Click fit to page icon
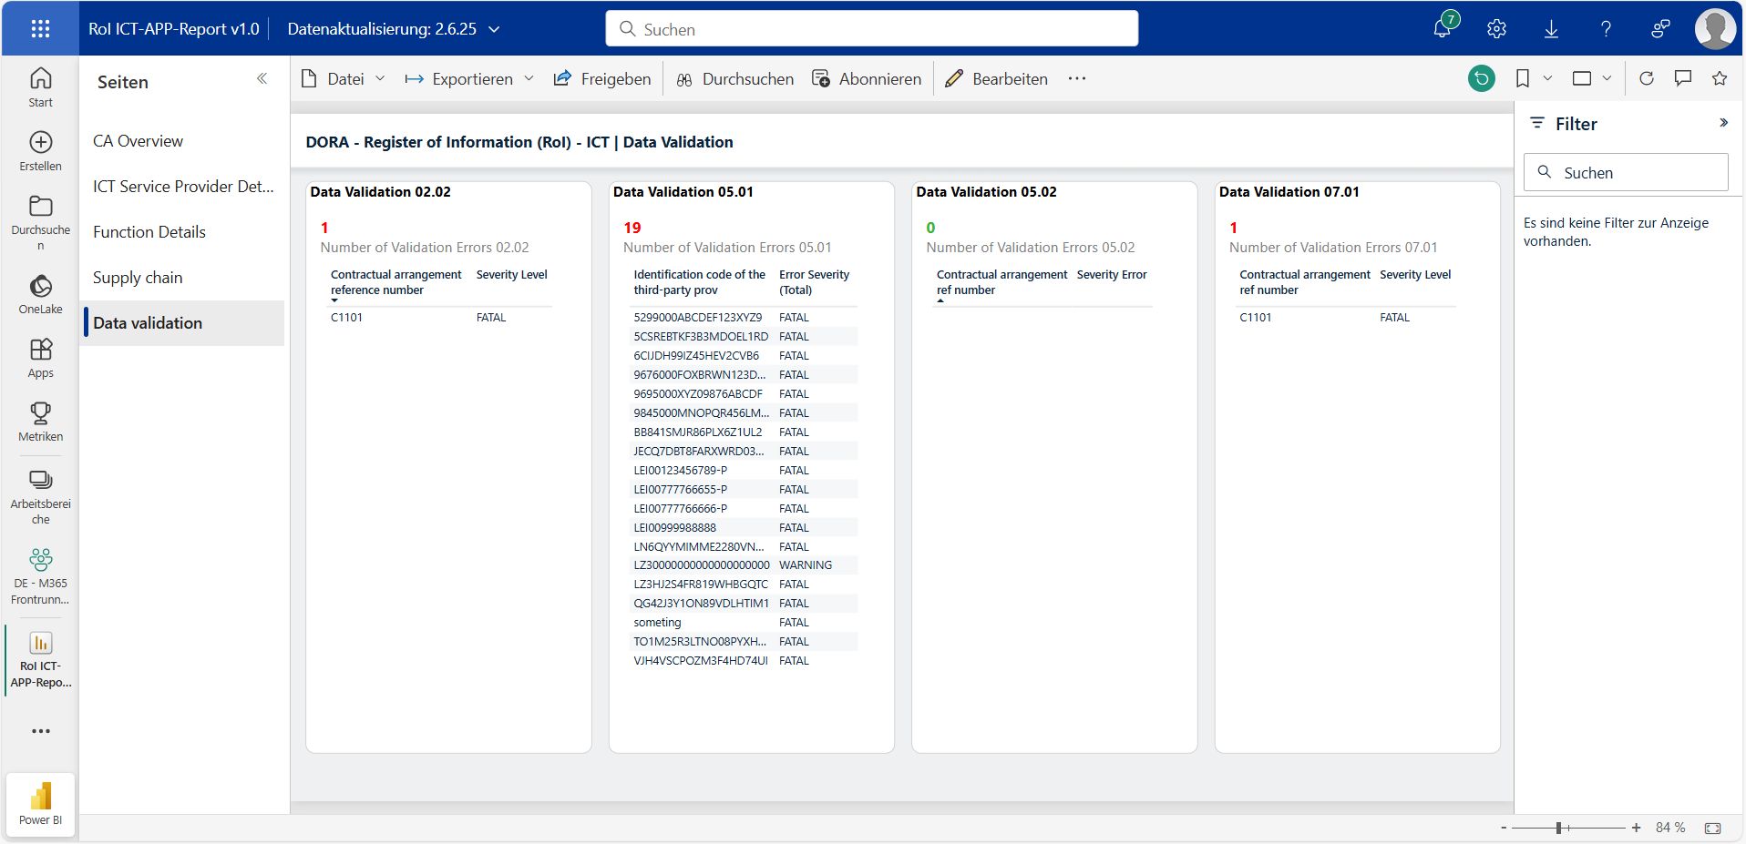The image size is (1746, 844). tap(1712, 828)
